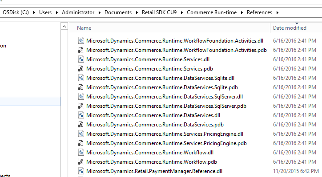Click the DataServices.Sqlite.pdb file icon
This screenshot has width=322, height=177.
pos(80,87)
